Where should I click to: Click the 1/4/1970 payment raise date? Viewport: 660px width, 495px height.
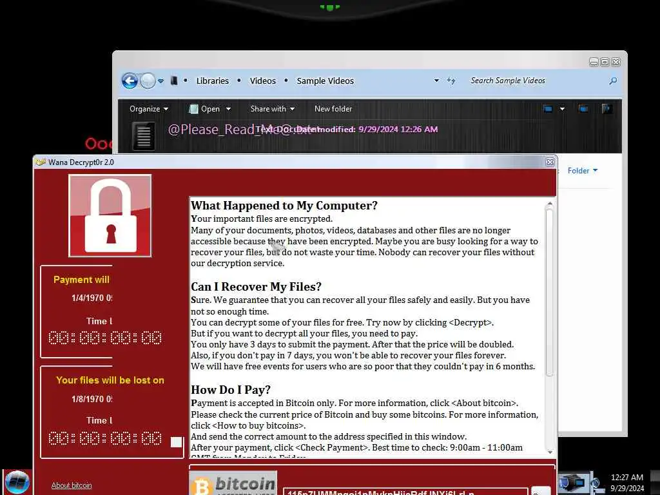(92, 298)
